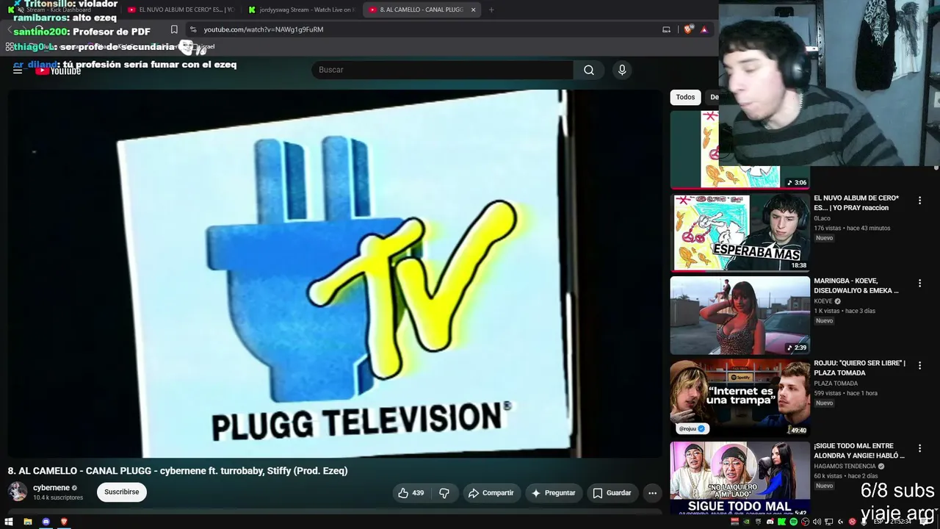Switch to the jordyyswag Stream browser tab
This screenshot has height=529, width=940.
tap(301, 10)
